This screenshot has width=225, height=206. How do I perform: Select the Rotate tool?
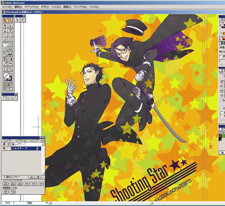pyautogui.click(x=5, y=44)
